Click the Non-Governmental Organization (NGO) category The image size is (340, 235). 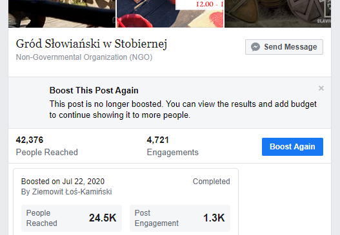point(84,57)
